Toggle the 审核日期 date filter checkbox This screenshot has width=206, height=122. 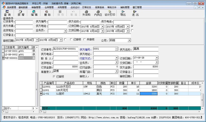(65, 39)
